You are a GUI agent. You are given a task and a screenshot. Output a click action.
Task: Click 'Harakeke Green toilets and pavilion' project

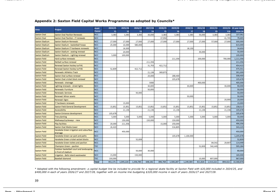[74, 143]
